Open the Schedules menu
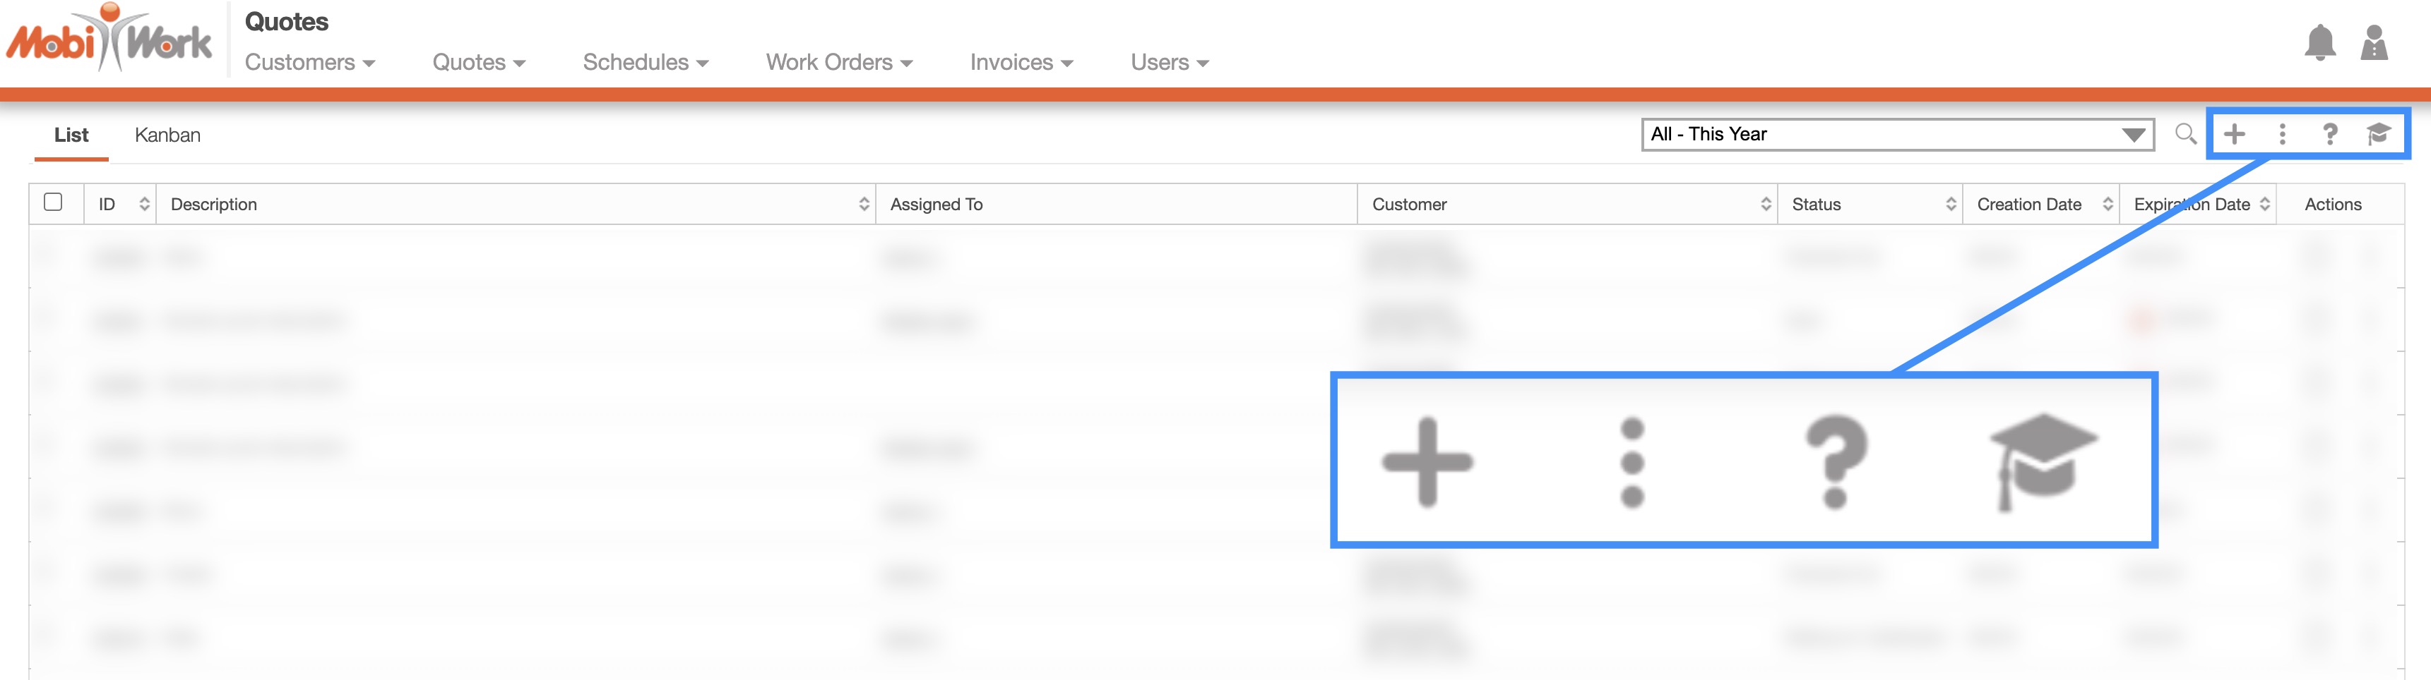 click(x=645, y=62)
